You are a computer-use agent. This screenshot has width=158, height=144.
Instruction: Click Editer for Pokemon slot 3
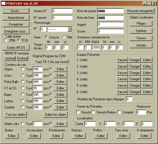147,73
